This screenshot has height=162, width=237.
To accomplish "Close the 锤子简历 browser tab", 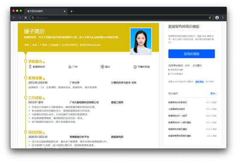I will point(65,11).
